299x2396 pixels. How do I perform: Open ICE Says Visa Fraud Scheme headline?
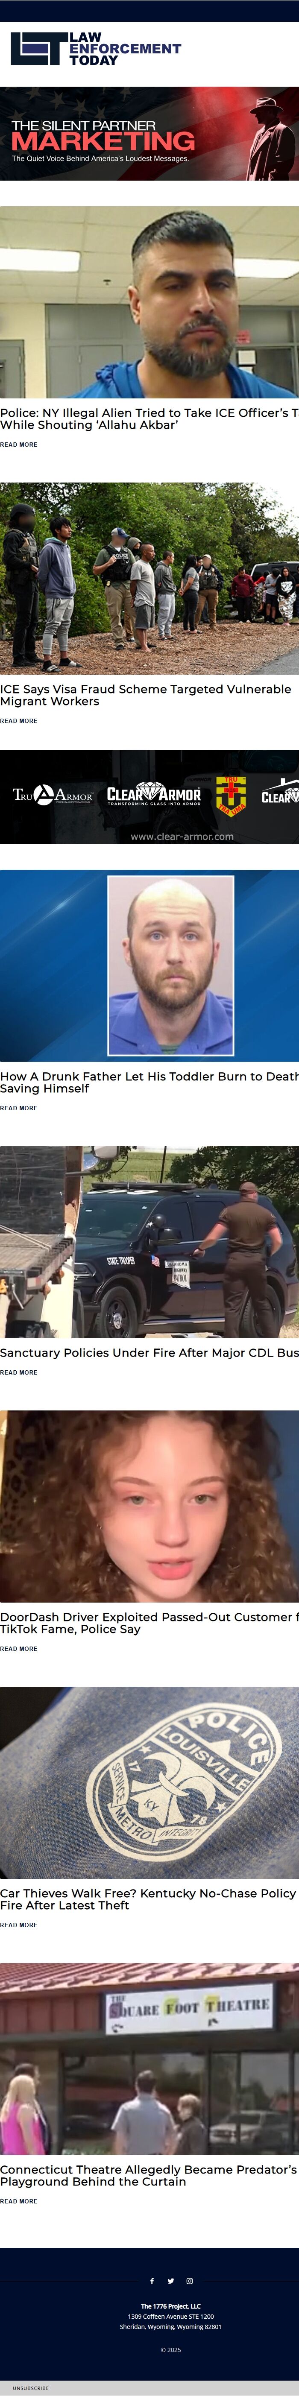(145, 695)
